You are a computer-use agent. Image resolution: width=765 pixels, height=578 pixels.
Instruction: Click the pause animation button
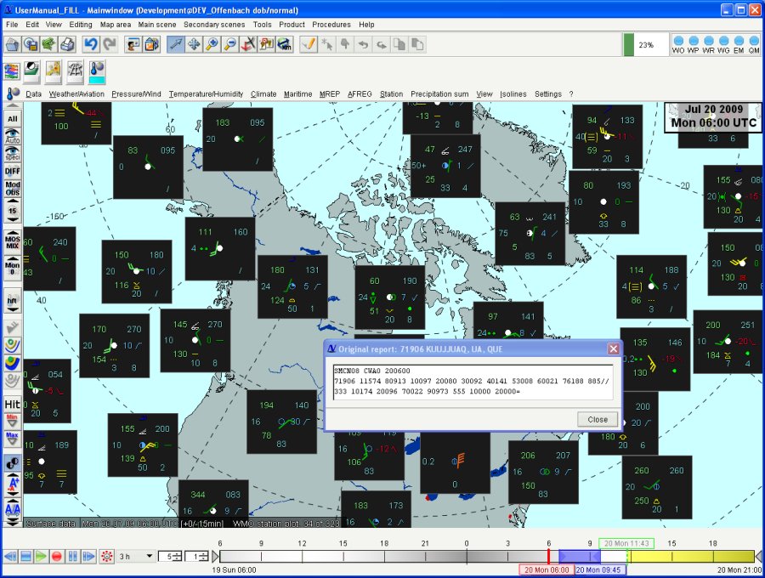coord(73,556)
